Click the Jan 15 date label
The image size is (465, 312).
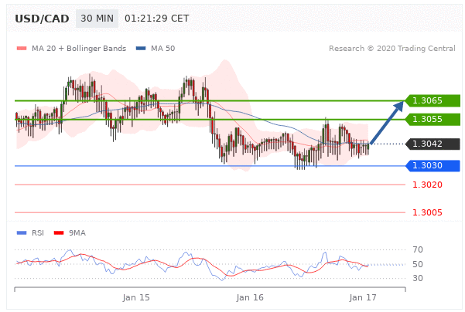click(x=136, y=297)
